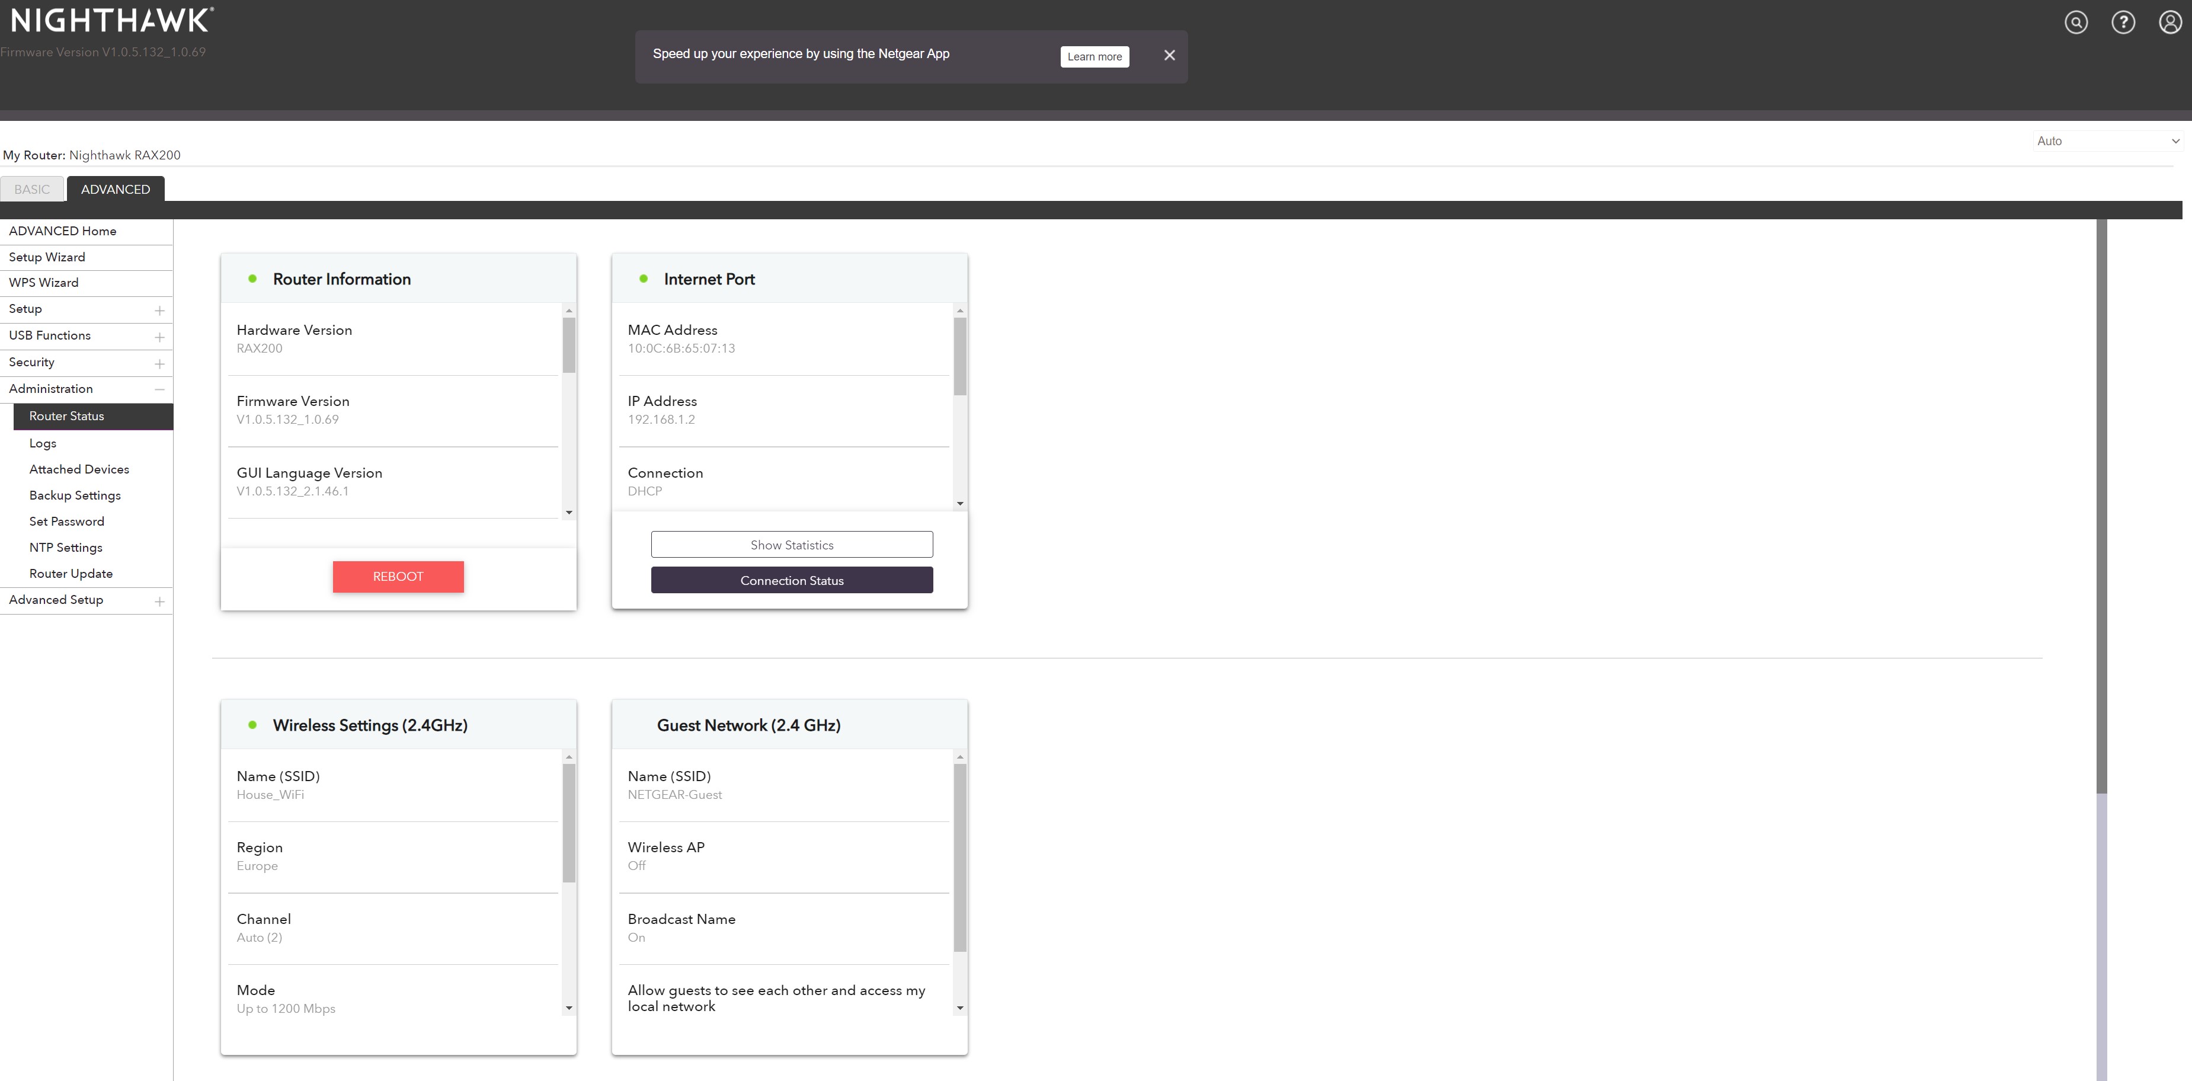Open ADVANCED Home in sidebar

click(62, 231)
